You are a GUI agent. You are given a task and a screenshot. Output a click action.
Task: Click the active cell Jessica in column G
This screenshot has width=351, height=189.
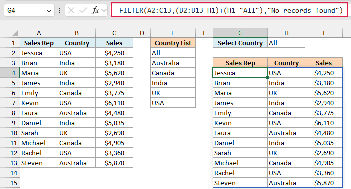point(240,73)
